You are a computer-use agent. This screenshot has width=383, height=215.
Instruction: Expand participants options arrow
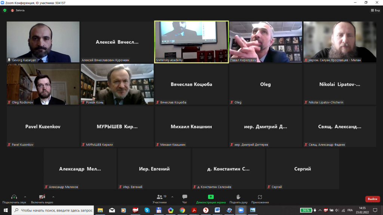pyautogui.click(x=172, y=197)
